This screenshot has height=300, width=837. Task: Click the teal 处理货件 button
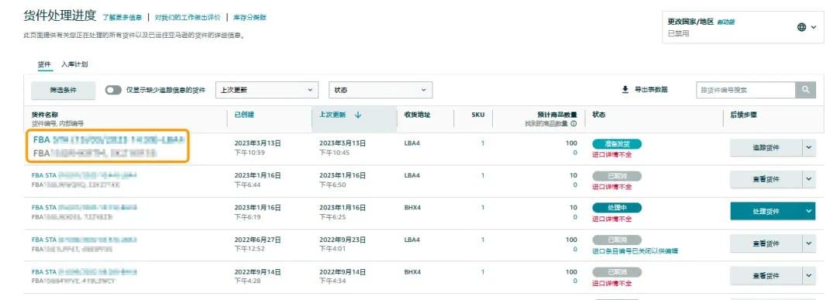[766, 211]
